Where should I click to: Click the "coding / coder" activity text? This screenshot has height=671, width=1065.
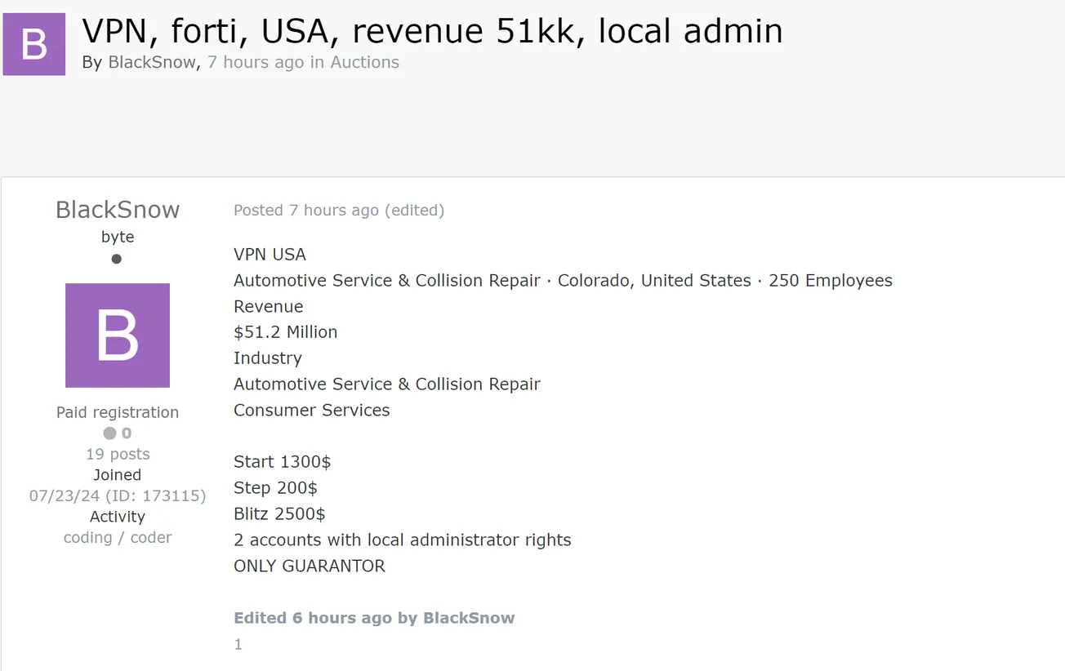click(x=118, y=537)
